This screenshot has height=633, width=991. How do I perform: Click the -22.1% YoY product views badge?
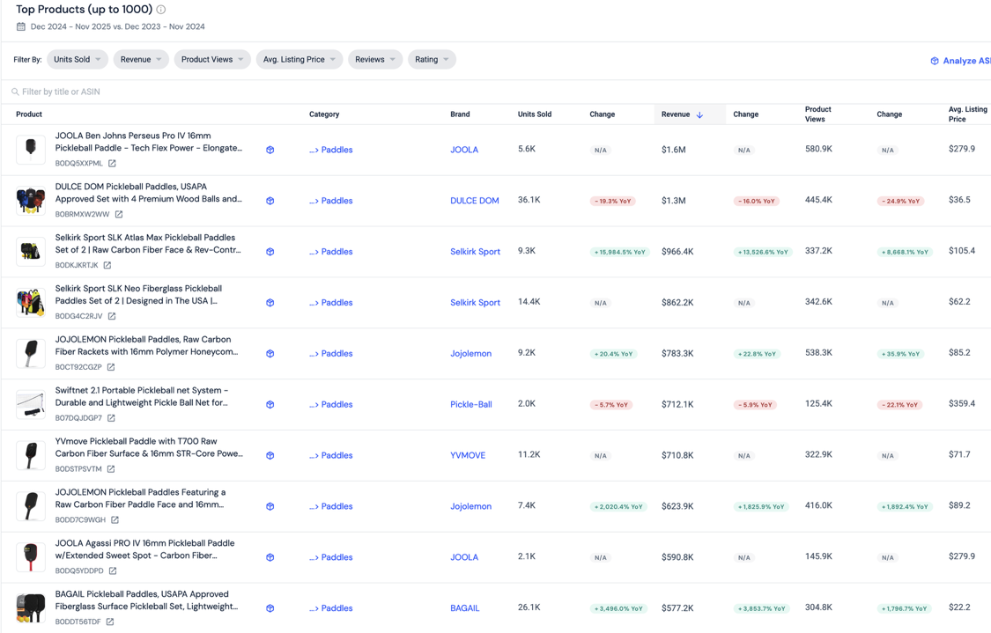900,405
